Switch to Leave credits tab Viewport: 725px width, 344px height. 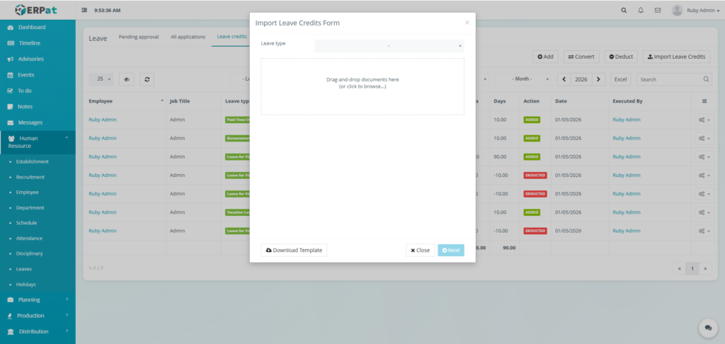pos(232,37)
